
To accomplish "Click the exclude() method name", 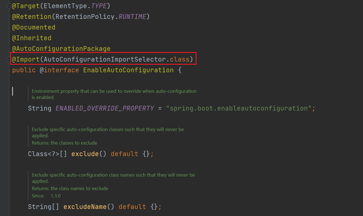I will 85,154.
